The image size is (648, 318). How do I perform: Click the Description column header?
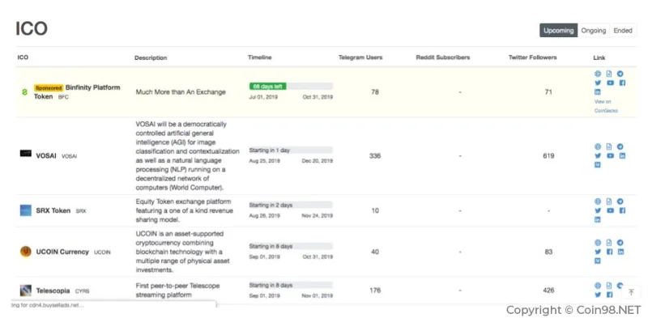[151, 57]
